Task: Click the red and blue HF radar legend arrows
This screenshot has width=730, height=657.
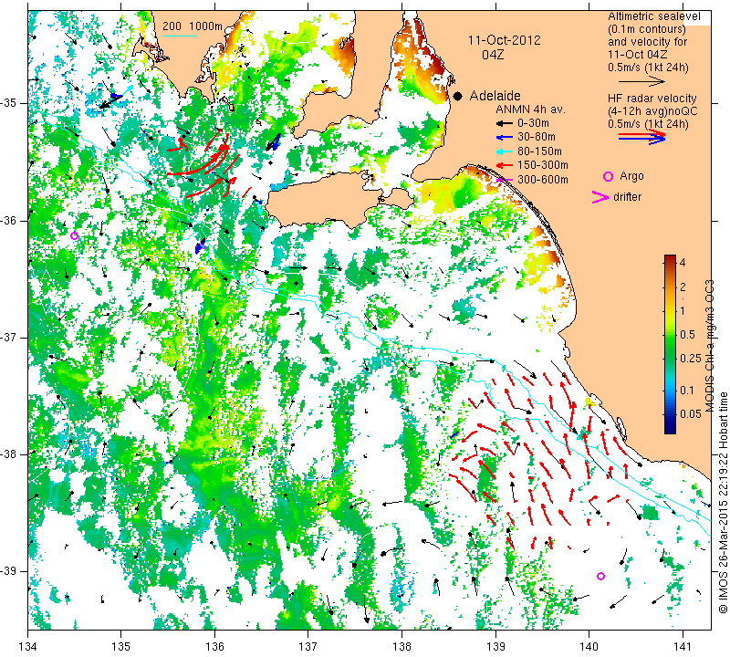Action: 641,137
